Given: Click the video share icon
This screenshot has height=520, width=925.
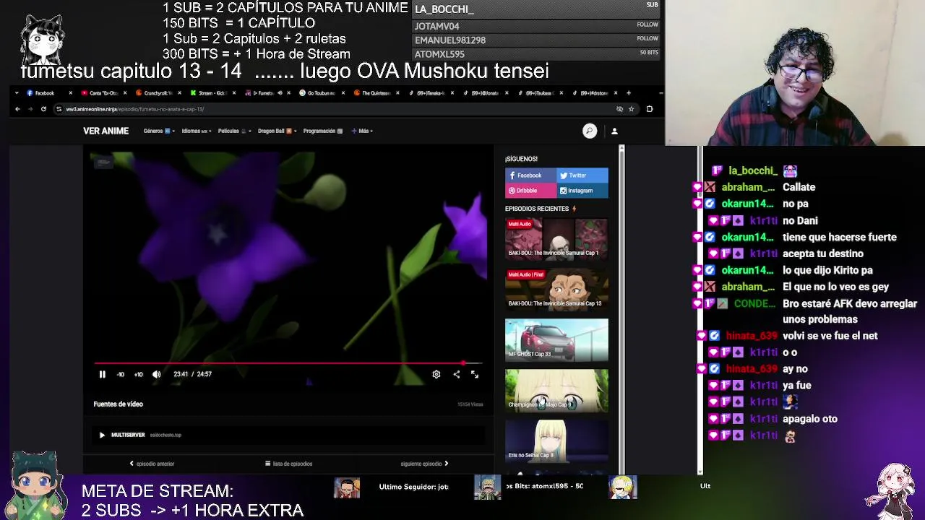Looking at the screenshot, I should coord(456,374).
